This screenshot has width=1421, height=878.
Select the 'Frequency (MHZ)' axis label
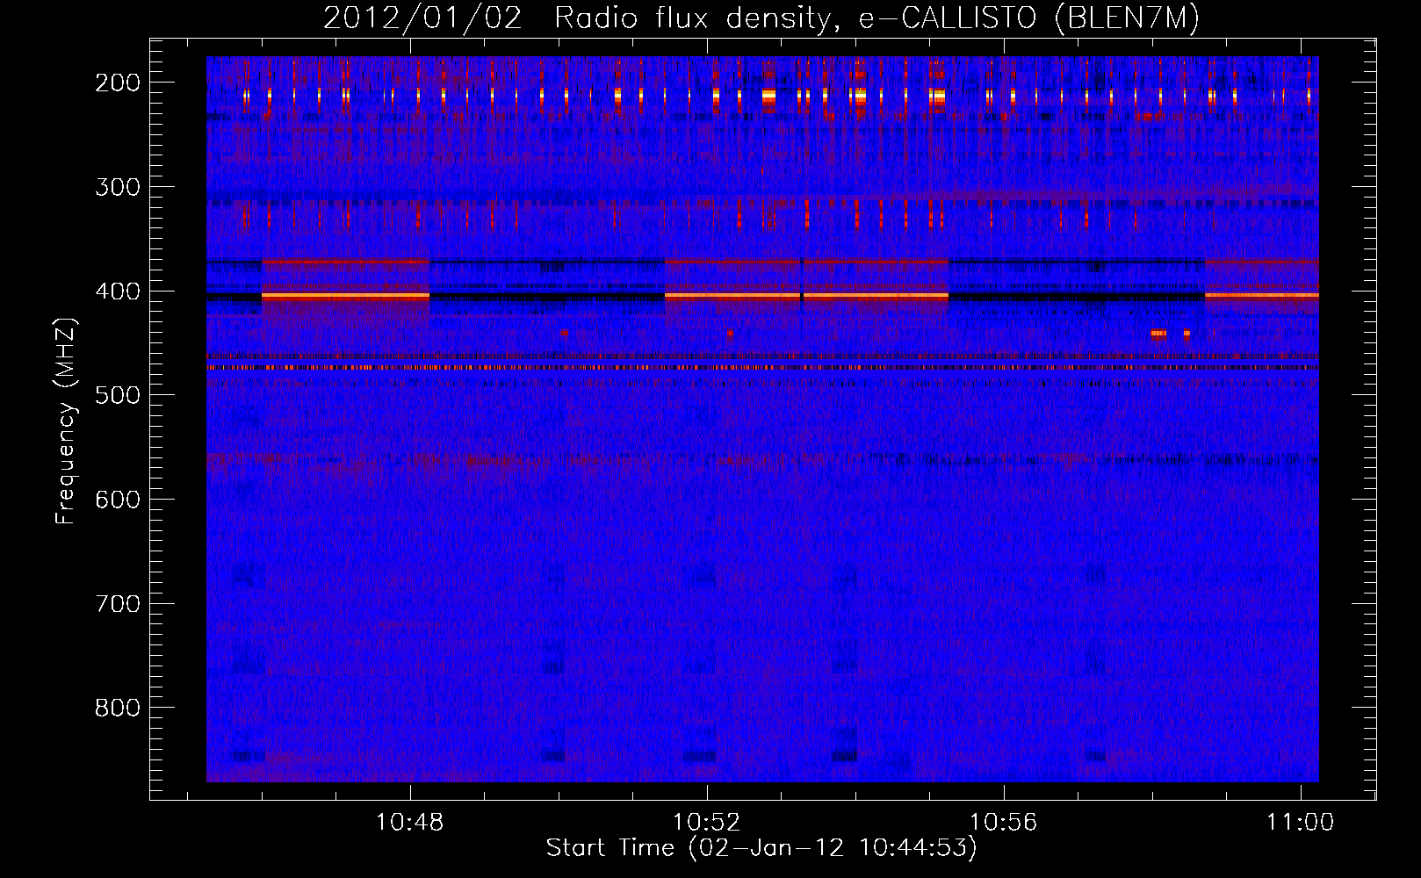click(x=66, y=421)
